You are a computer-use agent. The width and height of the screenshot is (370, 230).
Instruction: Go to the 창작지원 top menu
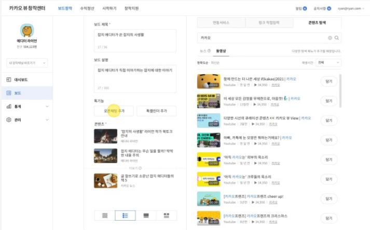[x=131, y=8]
